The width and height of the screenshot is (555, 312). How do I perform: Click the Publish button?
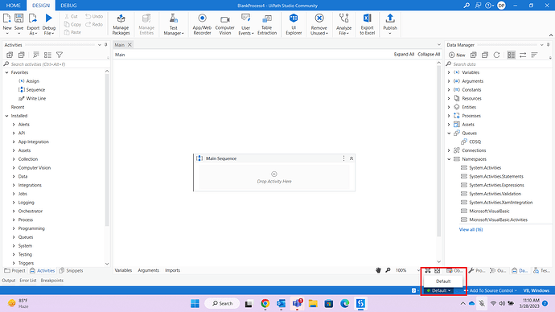point(390,24)
